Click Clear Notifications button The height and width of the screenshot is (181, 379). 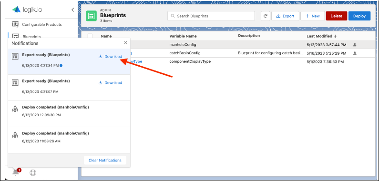[105, 161]
